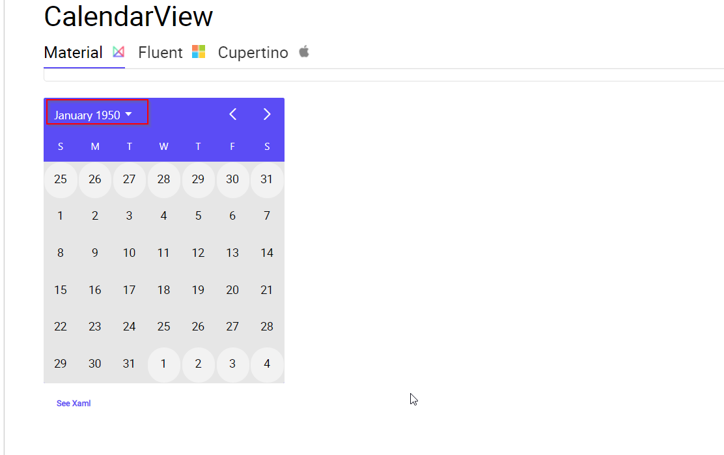724x455 pixels.
Task: Click the previous month chevron arrow
Action: [x=232, y=113]
